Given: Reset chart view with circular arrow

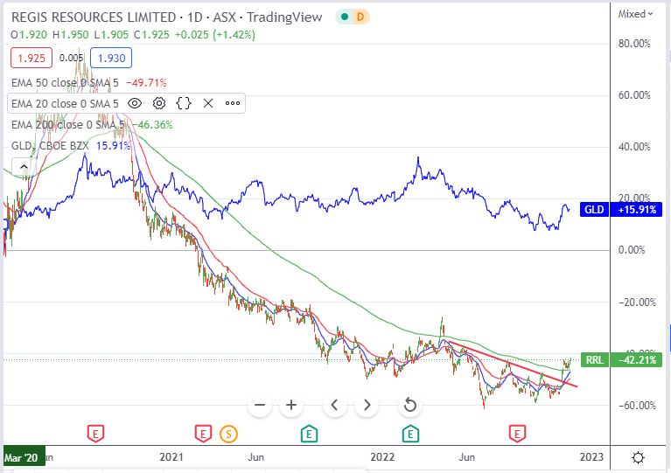Looking at the screenshot, I should click(x=410, y=405).
